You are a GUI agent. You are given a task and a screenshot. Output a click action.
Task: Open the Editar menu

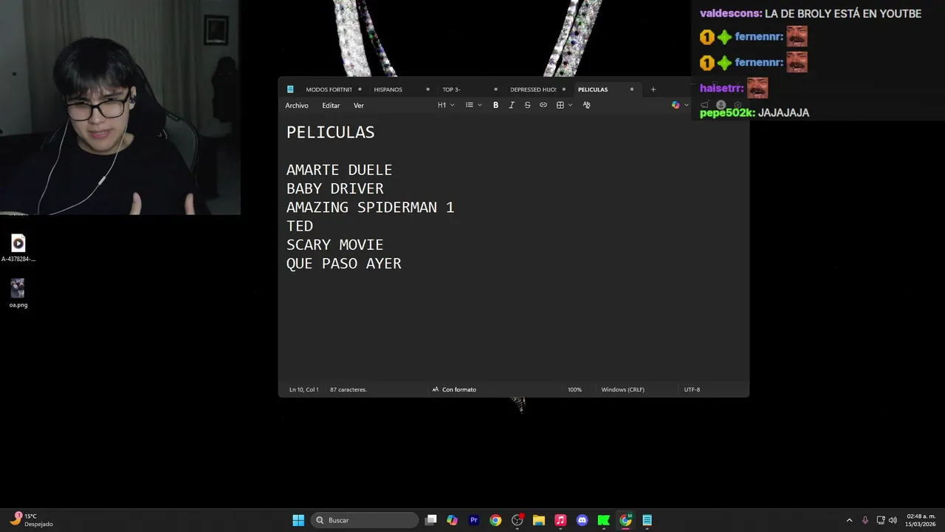[x=331, y=106]
